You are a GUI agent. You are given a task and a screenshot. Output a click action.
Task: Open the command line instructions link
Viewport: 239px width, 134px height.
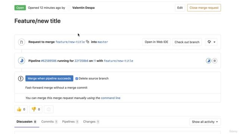pos(111,98)
